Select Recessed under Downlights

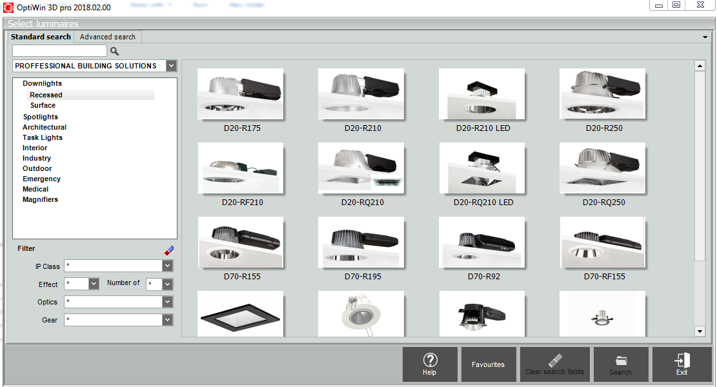click(x=46, y=95)
